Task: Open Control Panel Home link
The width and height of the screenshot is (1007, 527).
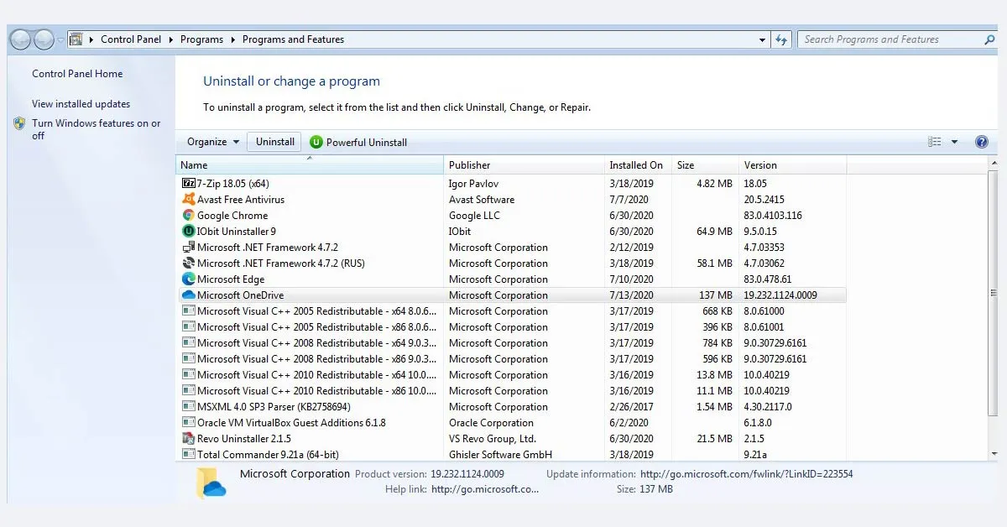Action: 77,74
